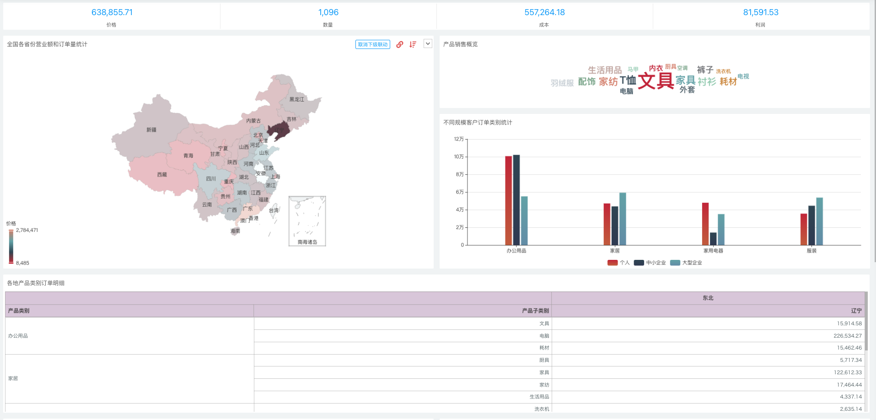Select the 81,591.53 利润 indicator card
The image size is (876, 420).
[x=761, y=17]
